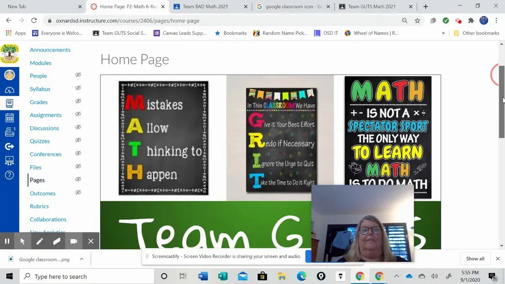Image resolution: width=505 pixels, height=284 pixels.
Task: Open the Wheel of Names bookmark
Action: [x=371, y=33]
